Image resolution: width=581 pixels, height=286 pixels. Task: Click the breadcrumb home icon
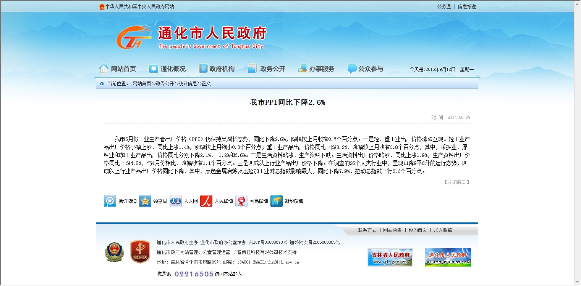(x=102, y=83)
